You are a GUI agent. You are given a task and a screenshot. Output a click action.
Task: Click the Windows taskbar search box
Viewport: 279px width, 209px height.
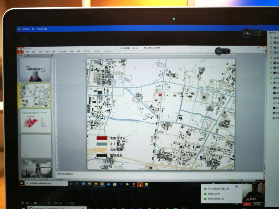click(46, 184)
